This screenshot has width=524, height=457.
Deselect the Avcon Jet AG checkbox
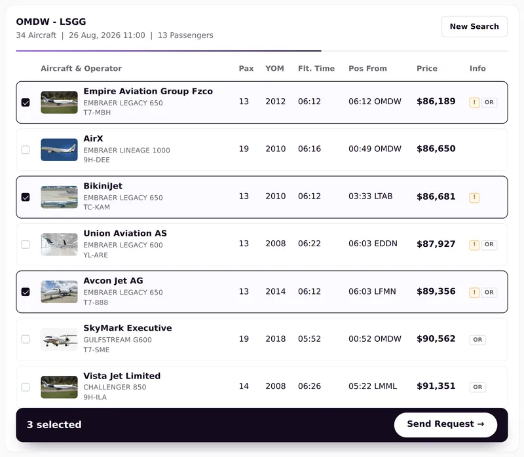click(26, 292)
